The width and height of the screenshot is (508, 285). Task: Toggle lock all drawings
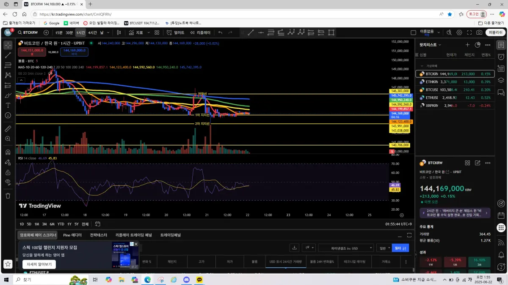pyautogui.click(x=8, y=172)
